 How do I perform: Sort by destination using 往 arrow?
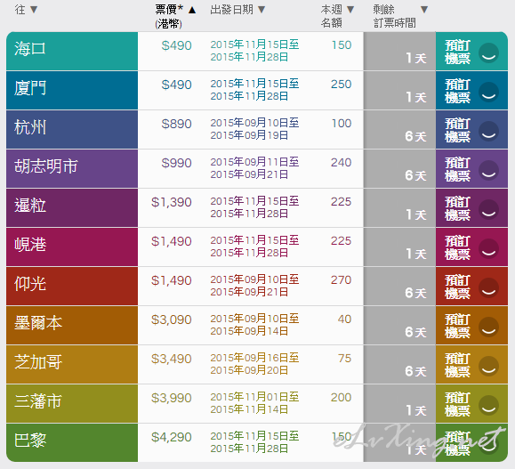click(34, 10)
